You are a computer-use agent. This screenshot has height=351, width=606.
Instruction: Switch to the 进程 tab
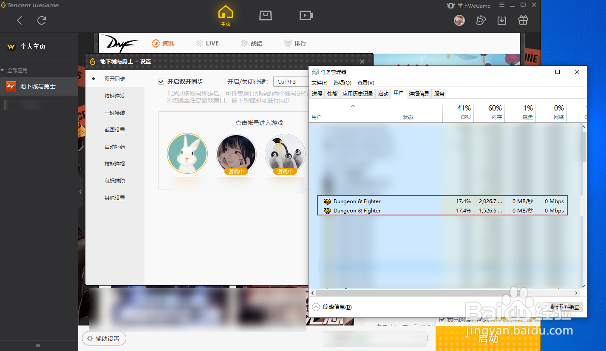(317, 94)
